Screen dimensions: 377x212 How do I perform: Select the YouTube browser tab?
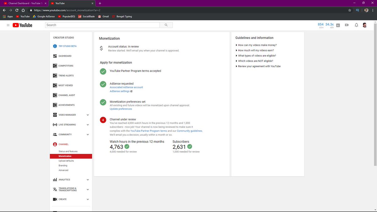point(72,3)
